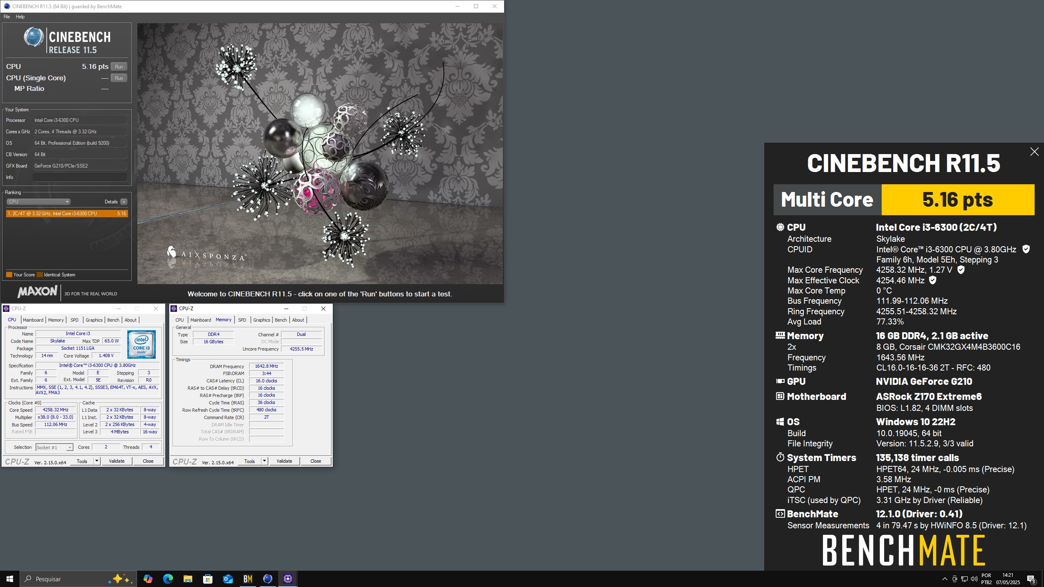Click Tools button in right CPU-Z

(x=250, y=461)
